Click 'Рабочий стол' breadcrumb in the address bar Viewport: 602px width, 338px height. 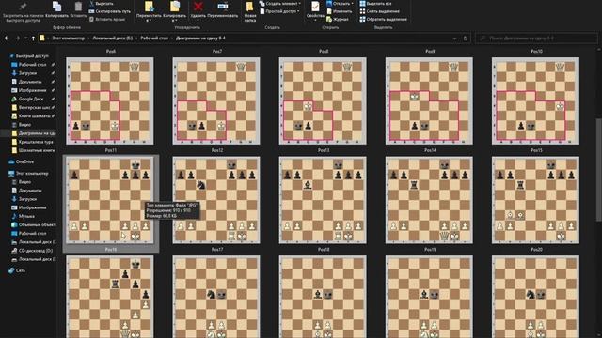click(154, 38)
